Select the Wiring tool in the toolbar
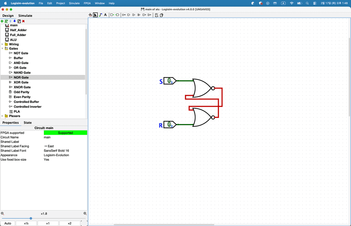 (x=100, y=15)
